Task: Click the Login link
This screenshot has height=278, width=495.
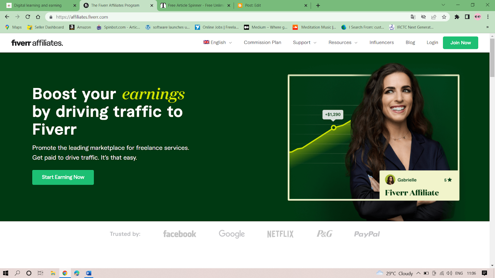Action: (x=432, y=42)
